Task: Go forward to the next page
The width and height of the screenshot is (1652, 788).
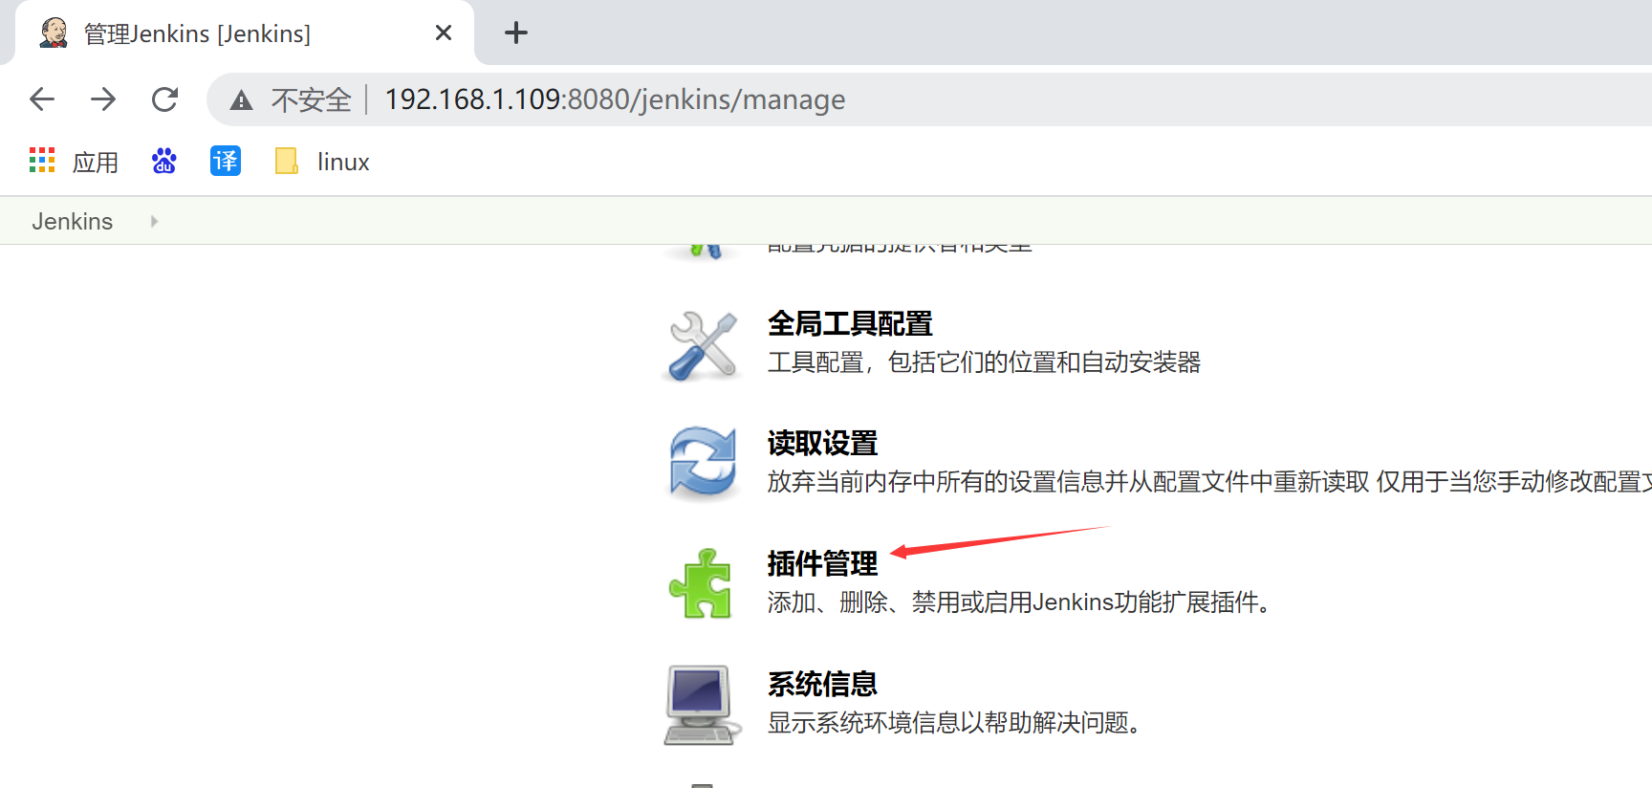Action: (x=103, y=99)
